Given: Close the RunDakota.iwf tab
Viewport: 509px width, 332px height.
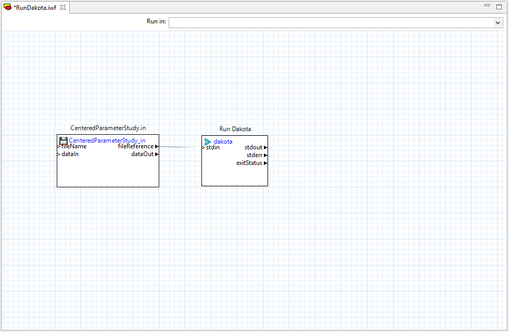Looking at the screenshot, I should point(62,7).
